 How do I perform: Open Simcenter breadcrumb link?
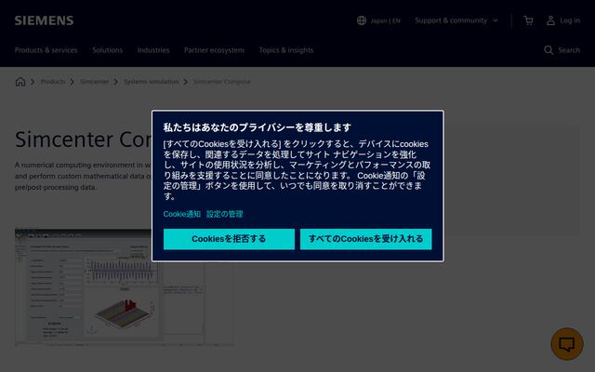95,82
